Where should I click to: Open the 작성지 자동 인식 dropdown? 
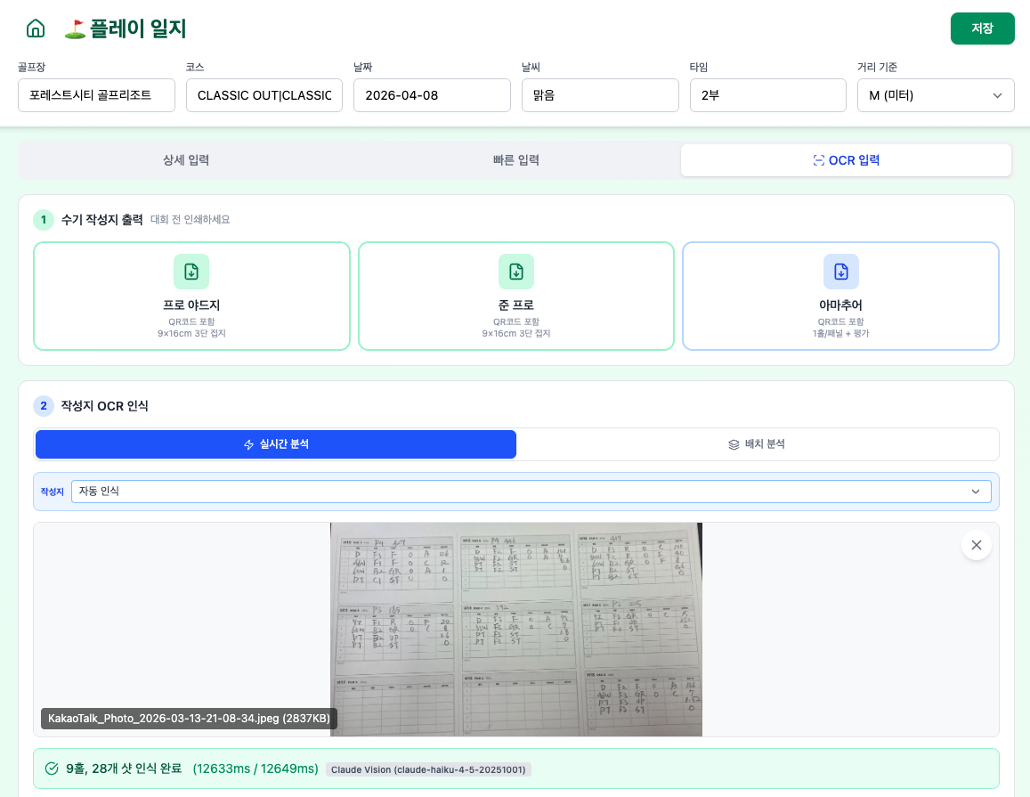tap(531, 491)
